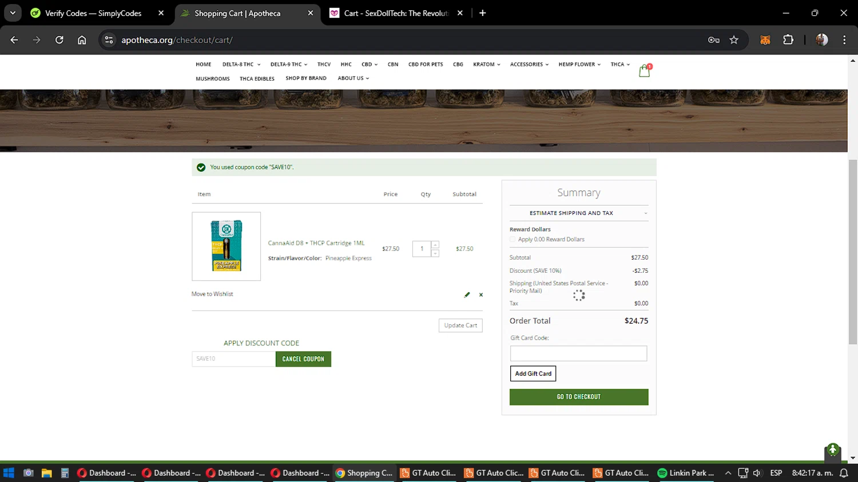
Task: Show hidden system tray icons
Action: (x=728, y=473)
